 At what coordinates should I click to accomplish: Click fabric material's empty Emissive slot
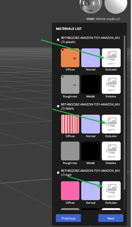pos(111,151)
